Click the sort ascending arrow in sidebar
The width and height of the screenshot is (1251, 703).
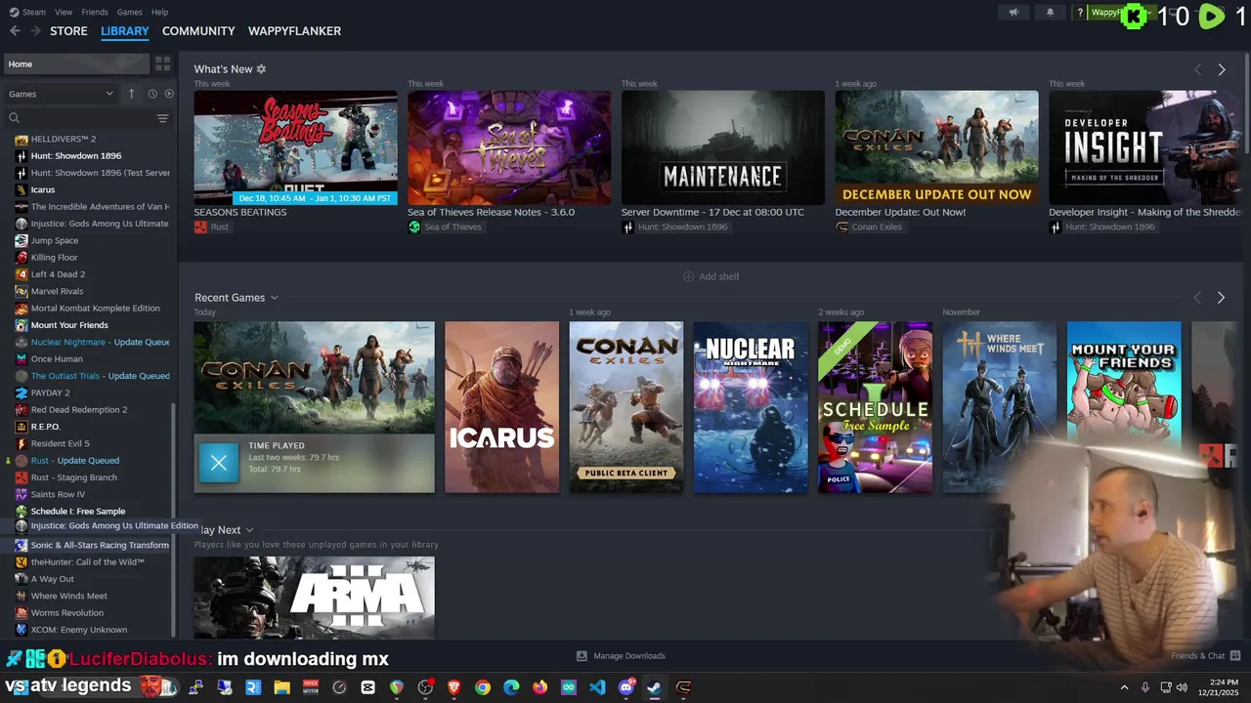(x=131, y=94)
